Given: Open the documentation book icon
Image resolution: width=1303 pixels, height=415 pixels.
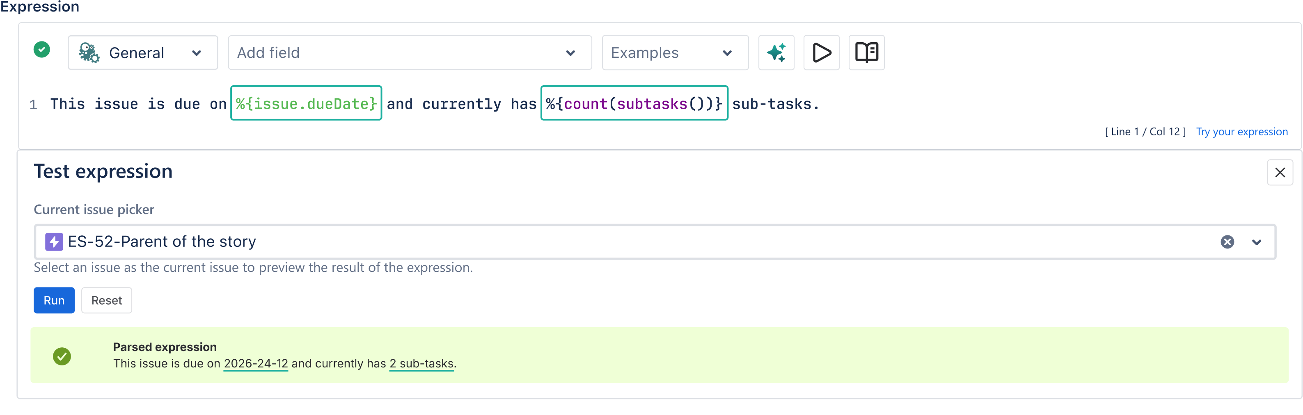Looking at the screenshot, I should point(866,52).
